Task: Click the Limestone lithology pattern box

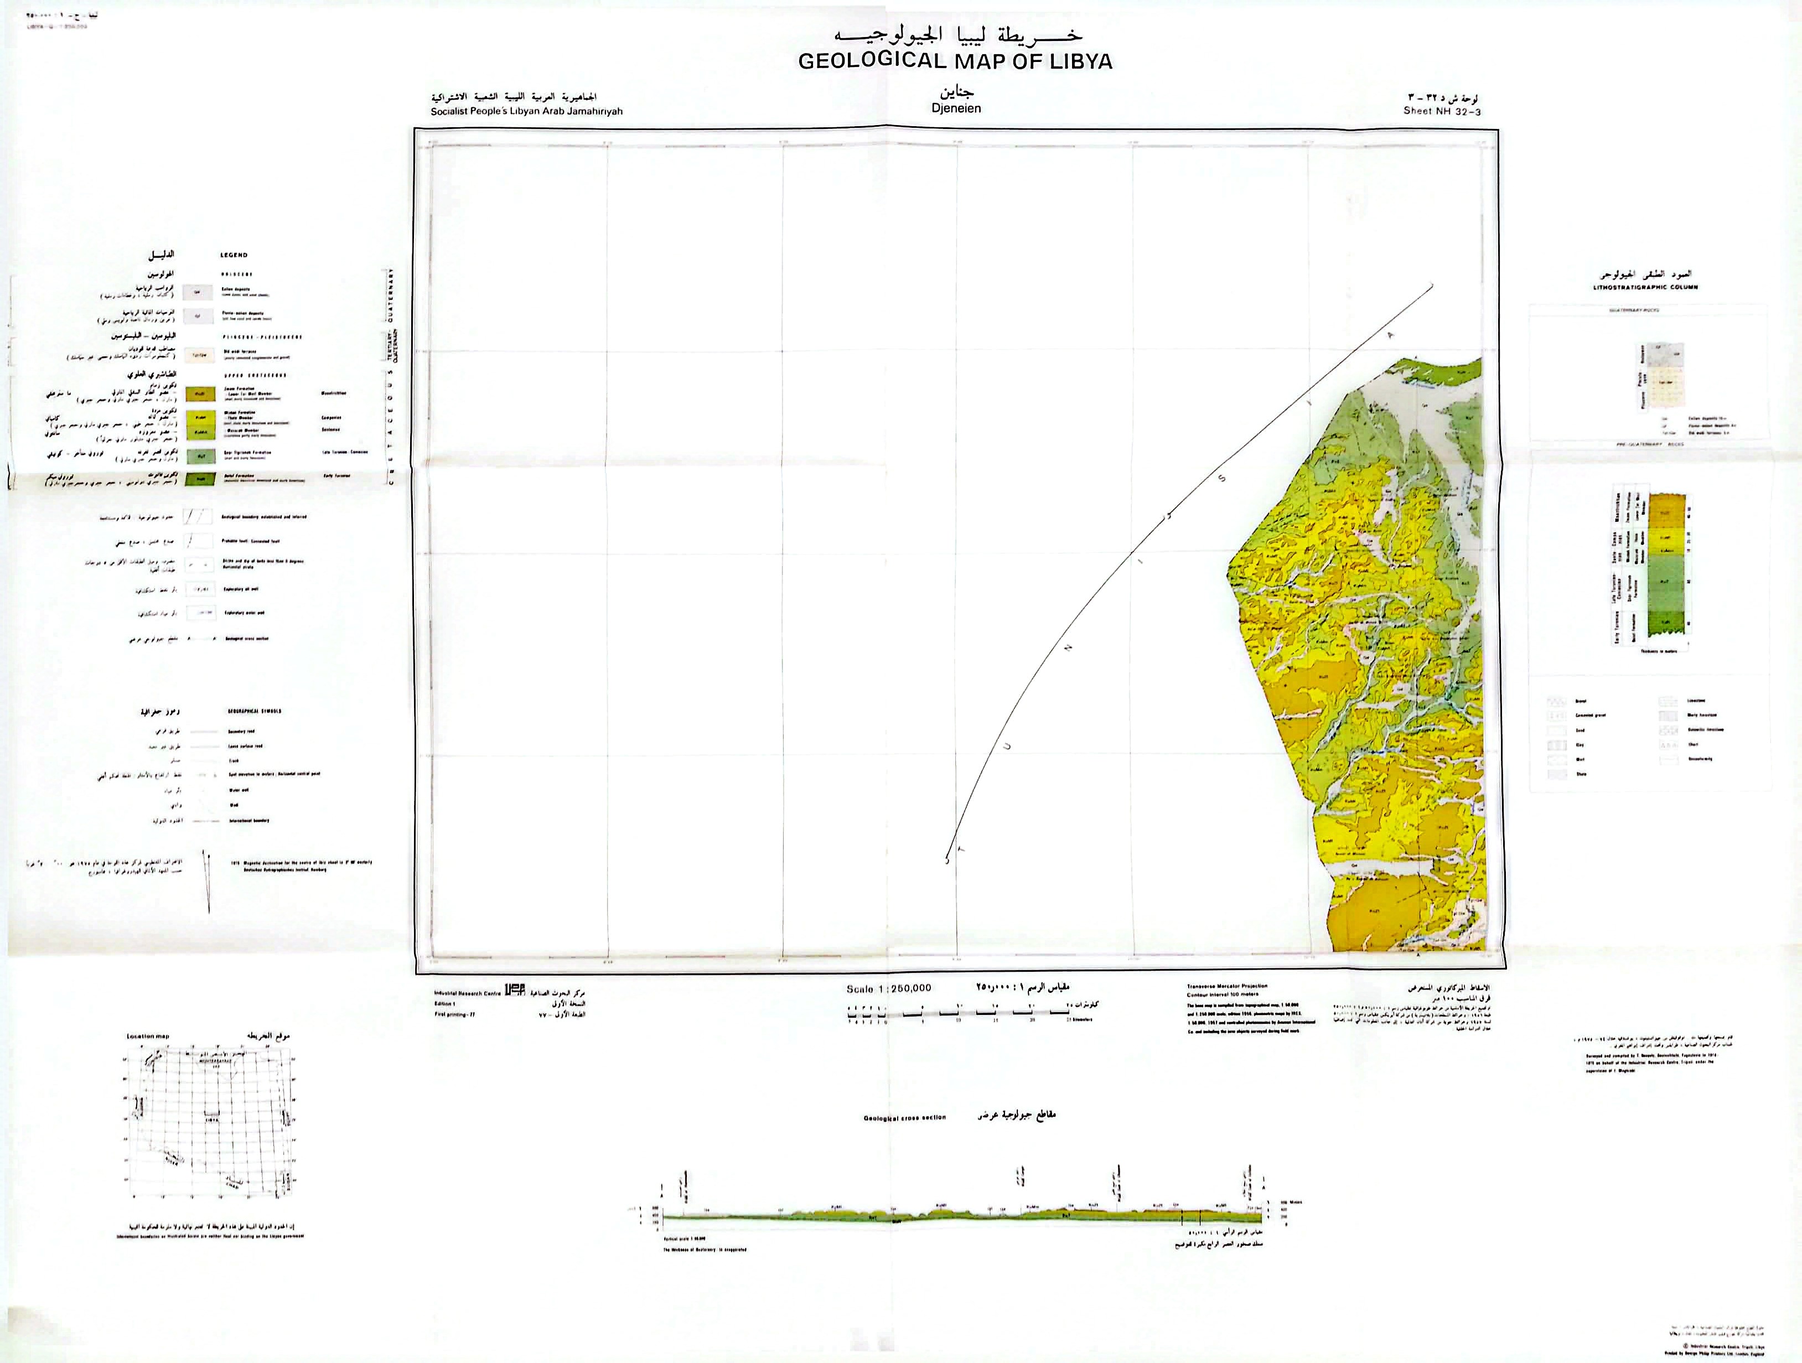Action: tap(1669, 702)
